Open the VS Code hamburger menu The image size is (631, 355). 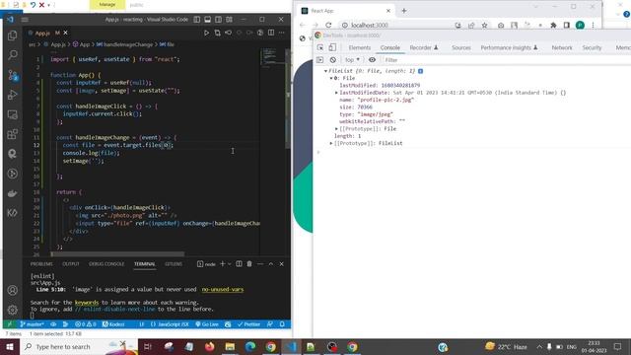(25, 20)
